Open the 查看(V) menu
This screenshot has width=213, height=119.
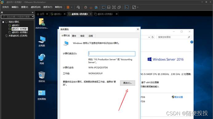coord(24,7)
